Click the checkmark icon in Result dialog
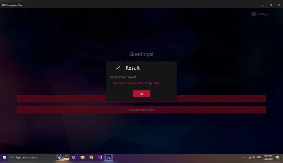The image size is (283, 163). tap(118, 68)
